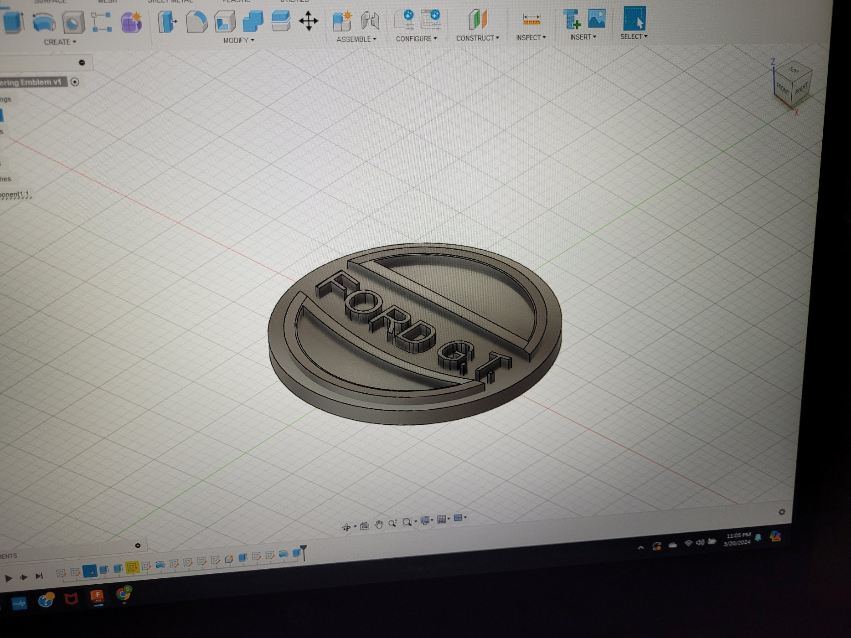Select the Revolve tool in Create
Image resolution: width=851 pixels, height=638 pixels.
click(44, 22)
